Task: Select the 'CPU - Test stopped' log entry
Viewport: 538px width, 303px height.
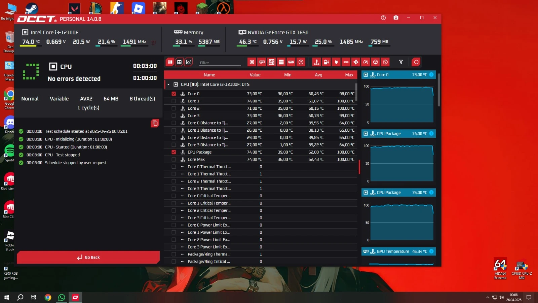Action: 62,155
